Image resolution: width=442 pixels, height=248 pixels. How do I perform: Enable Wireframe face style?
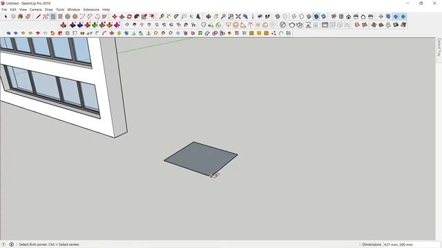[x=294, y=17]
